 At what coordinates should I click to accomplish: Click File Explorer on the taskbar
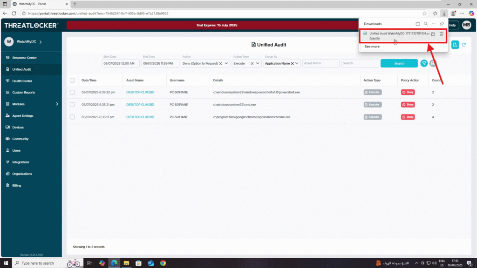click(x=126, y=263)
